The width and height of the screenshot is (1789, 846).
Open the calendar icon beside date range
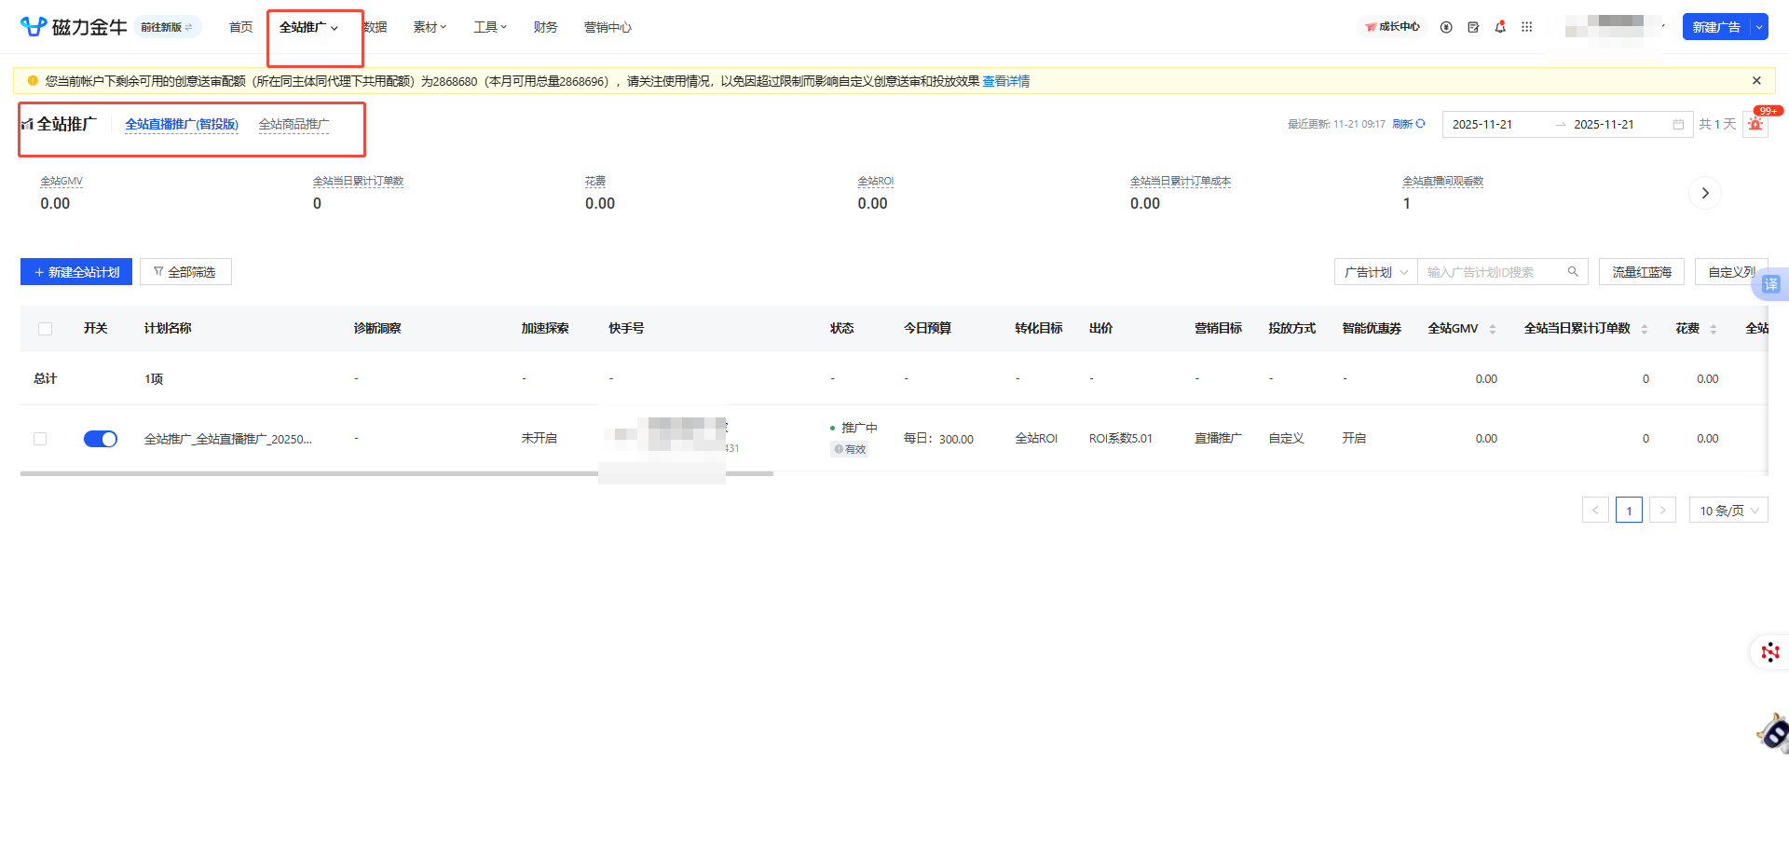coord(1676,123)
